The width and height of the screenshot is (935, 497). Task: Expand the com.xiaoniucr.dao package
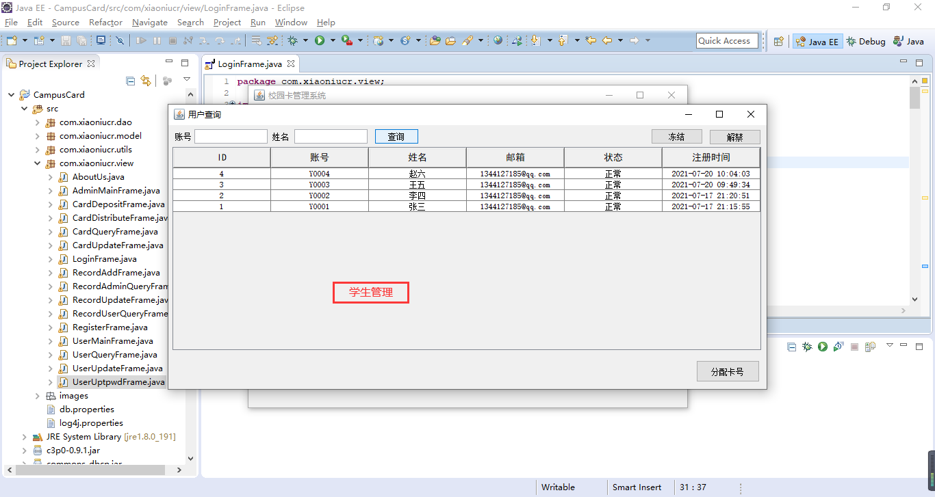coord(37,122)
